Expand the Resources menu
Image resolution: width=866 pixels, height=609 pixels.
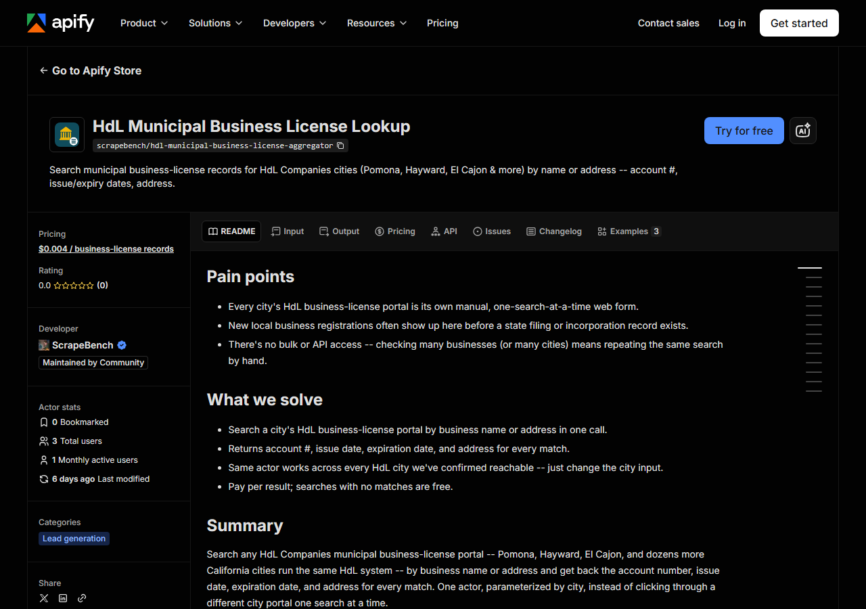pyautogui.click(x=376, y=23)
